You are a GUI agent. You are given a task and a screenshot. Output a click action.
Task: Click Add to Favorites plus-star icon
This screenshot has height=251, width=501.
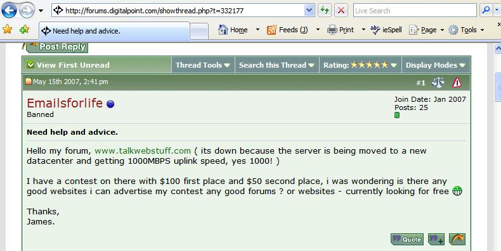point(24,30)
